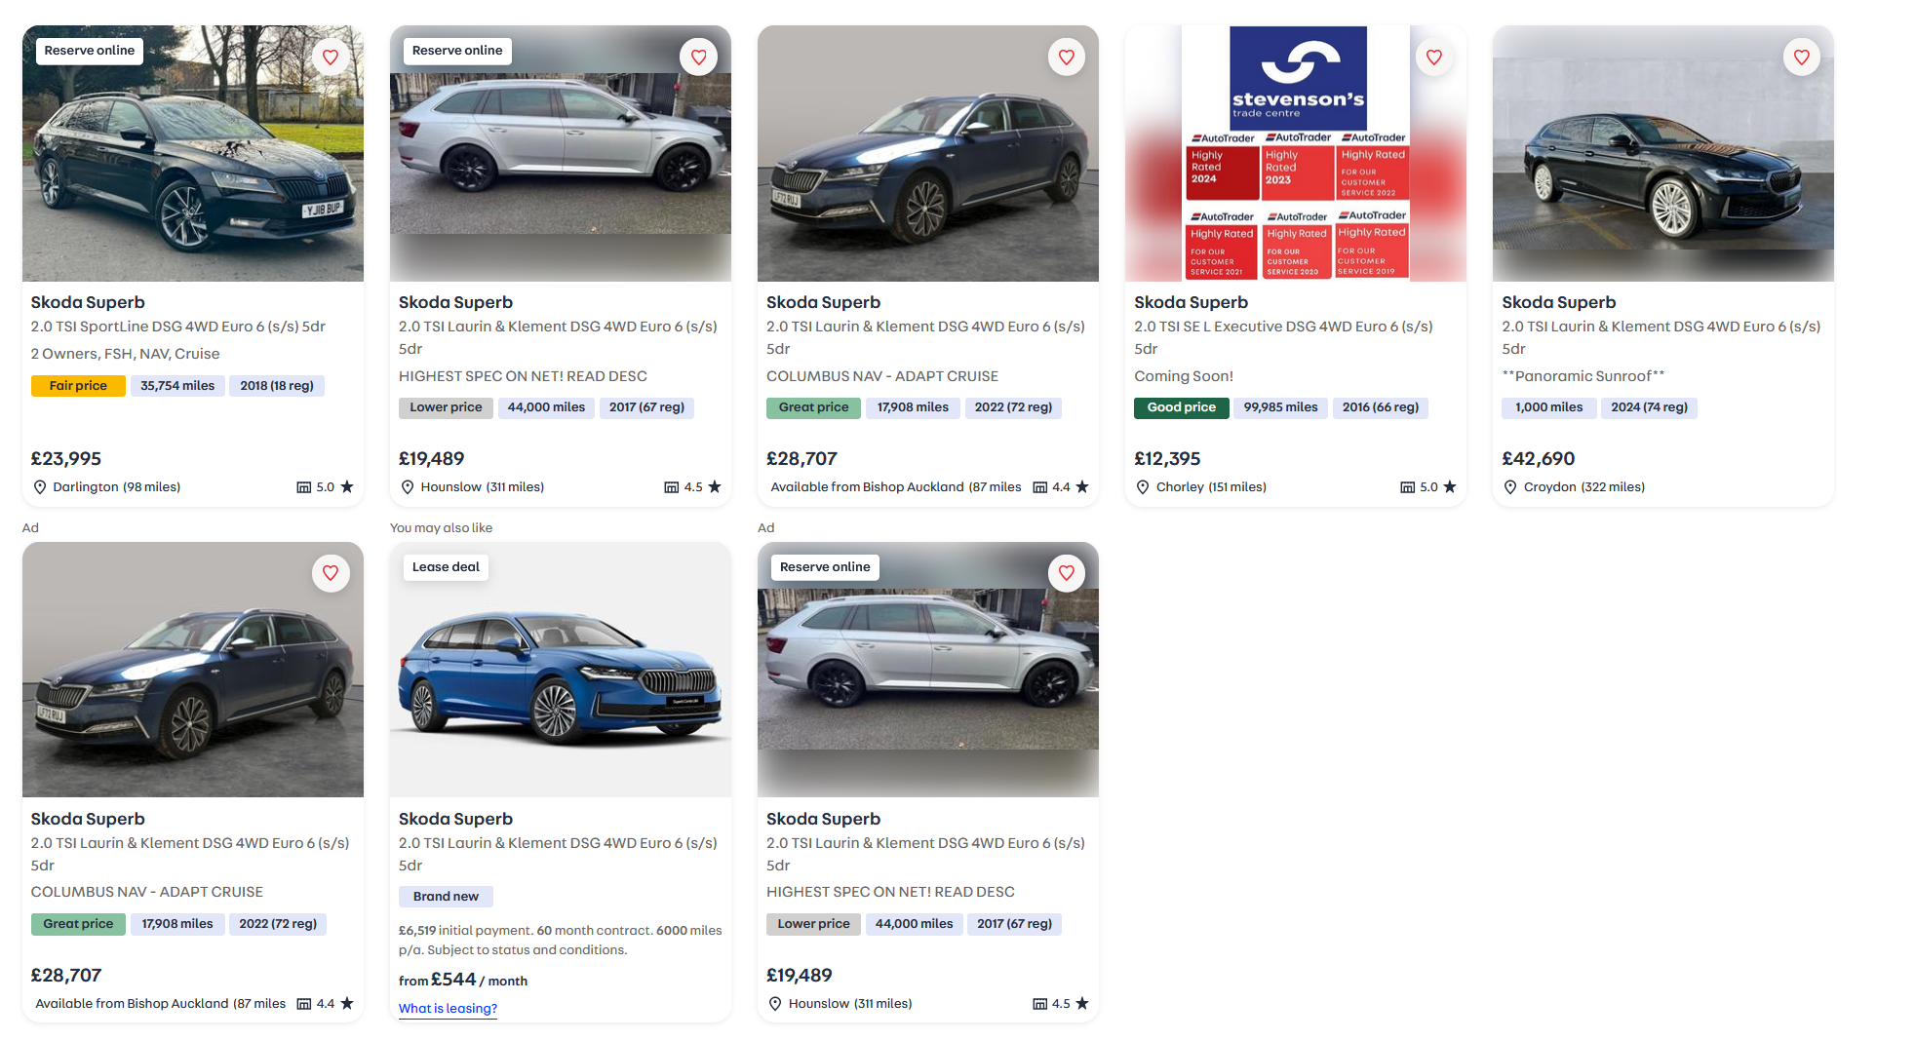1915x1040 pixels.
Task: Click the Chorley dealer rating star
Action: pos(1450,487)
